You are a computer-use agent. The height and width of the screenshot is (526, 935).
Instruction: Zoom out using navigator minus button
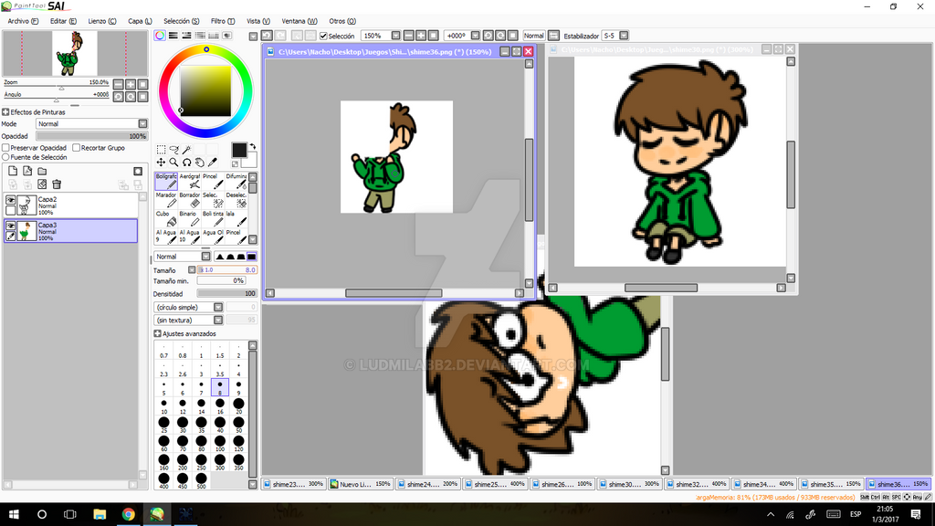click(x=118, y=84)
